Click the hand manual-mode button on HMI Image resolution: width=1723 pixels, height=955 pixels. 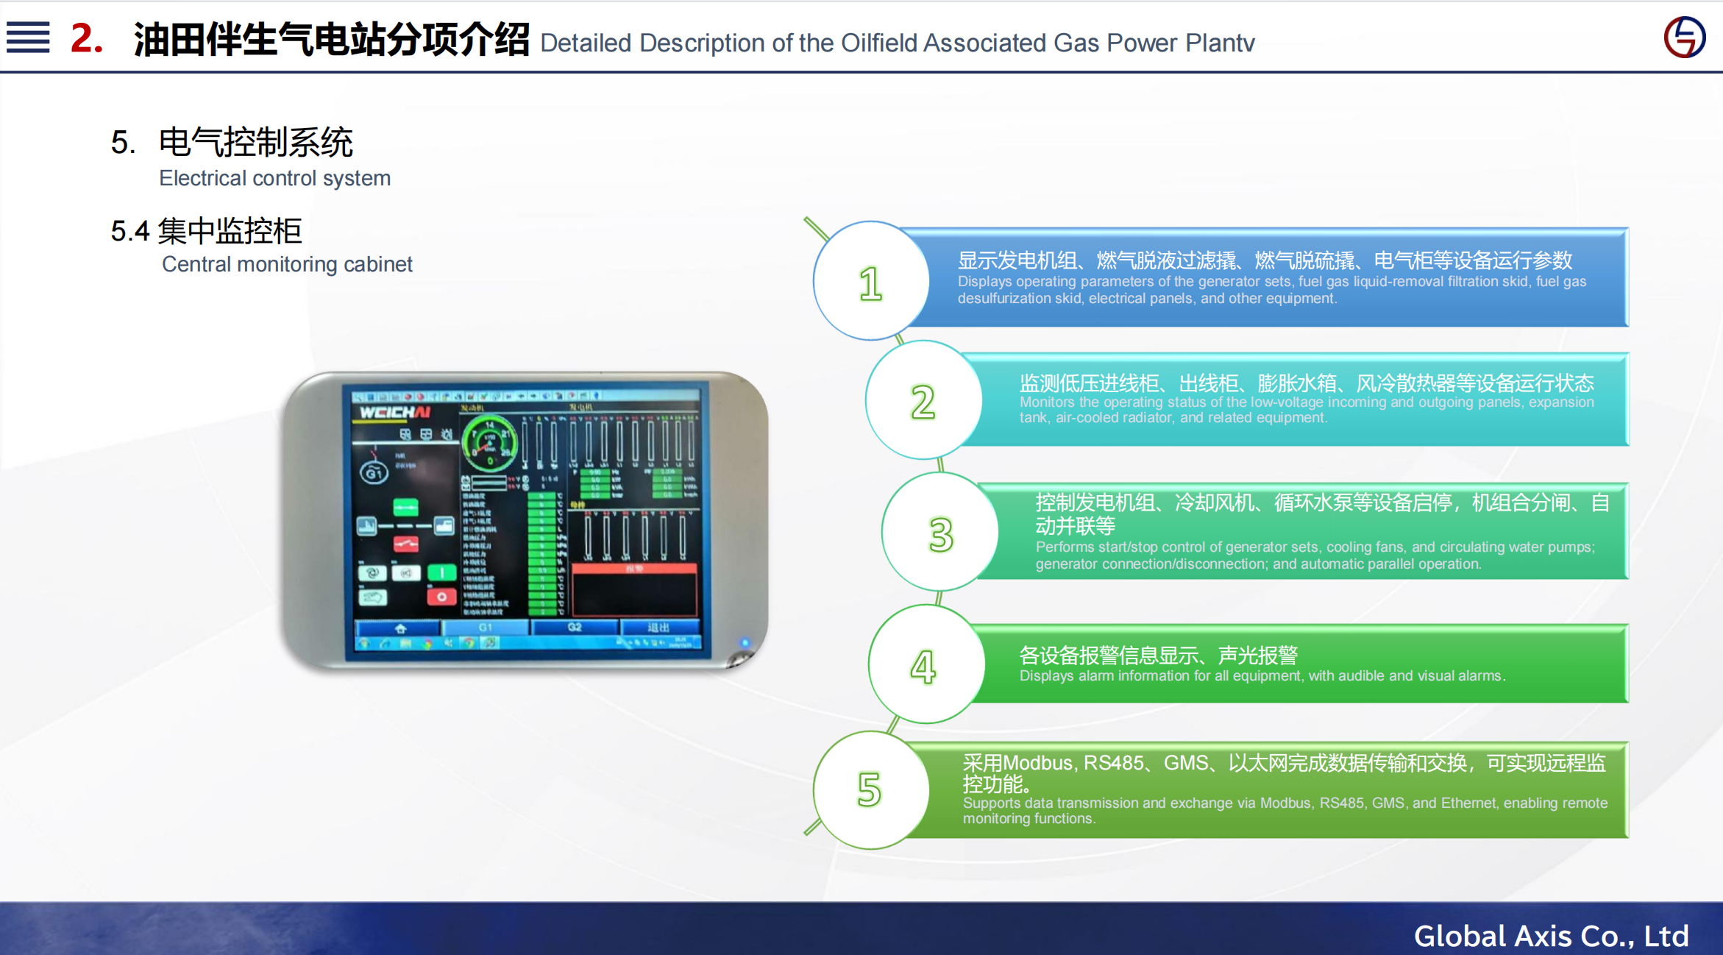coord(372,597)
